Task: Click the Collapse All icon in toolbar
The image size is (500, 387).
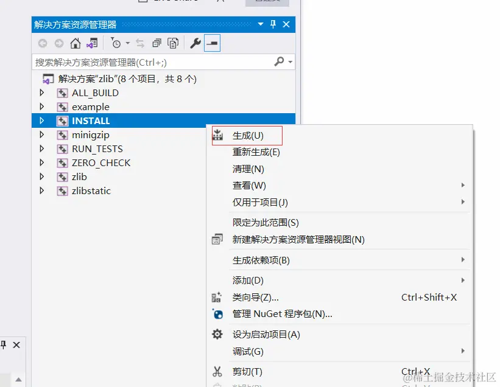Action: tap(157, 43)
